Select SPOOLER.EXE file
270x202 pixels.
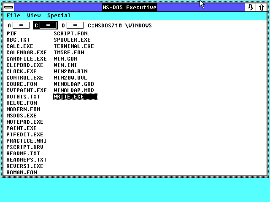tap(72, 40)
